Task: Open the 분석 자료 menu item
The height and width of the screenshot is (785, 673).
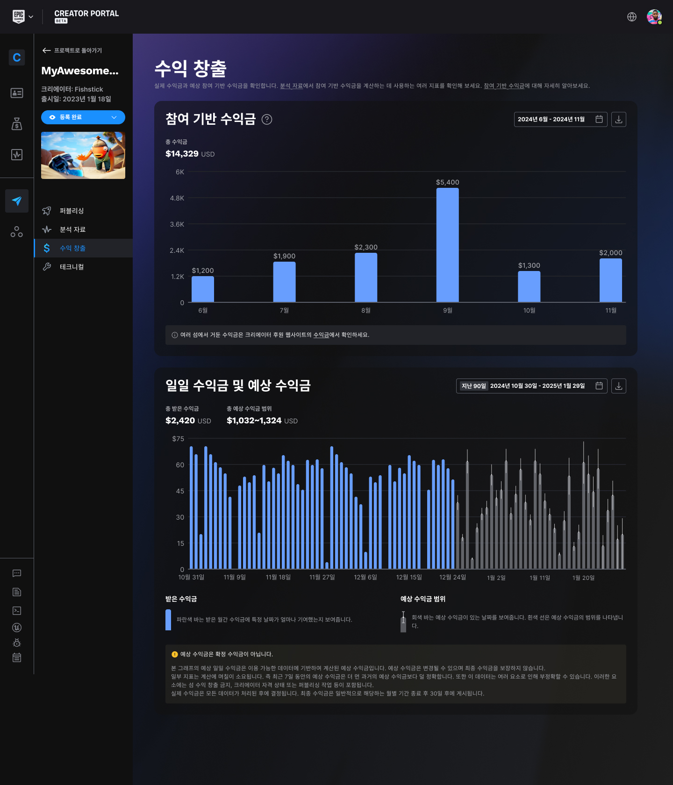Action: pos(83,229)
